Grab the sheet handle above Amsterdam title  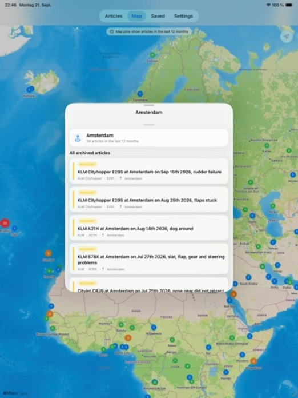(149, 105)
